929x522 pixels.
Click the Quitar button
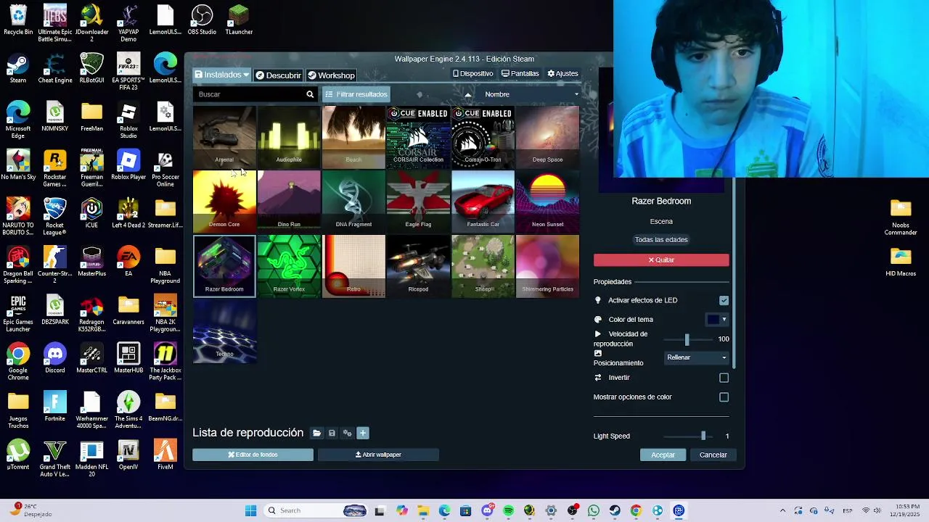coord(661,260)
